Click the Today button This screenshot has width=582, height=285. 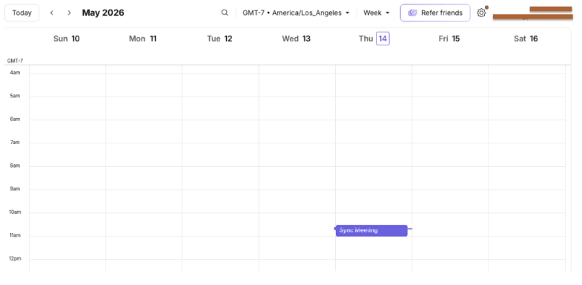pos(22,13)
